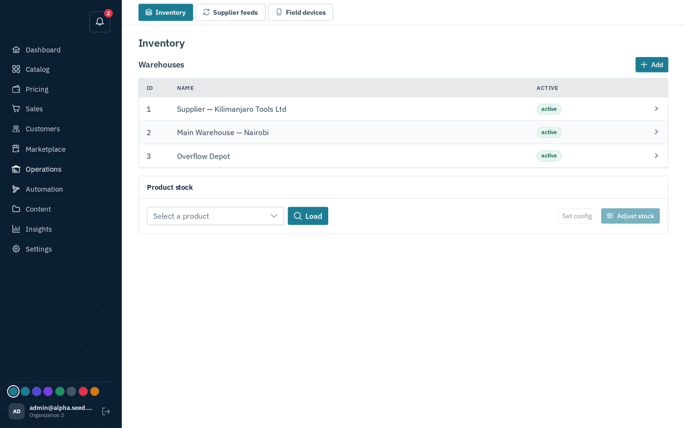Click the "Warehouses" section heading
Viewport: 685px width, 428px height.
[x=162, y=64]
